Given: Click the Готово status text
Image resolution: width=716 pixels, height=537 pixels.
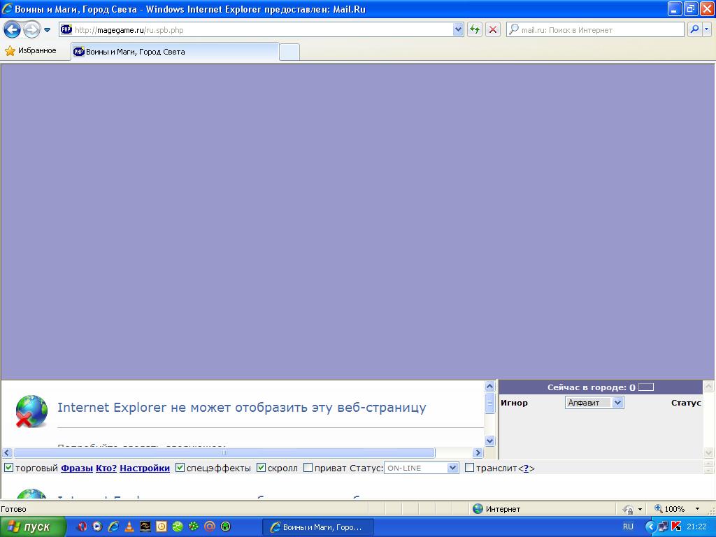Looking at the screenshot, I should pos(14,509).
